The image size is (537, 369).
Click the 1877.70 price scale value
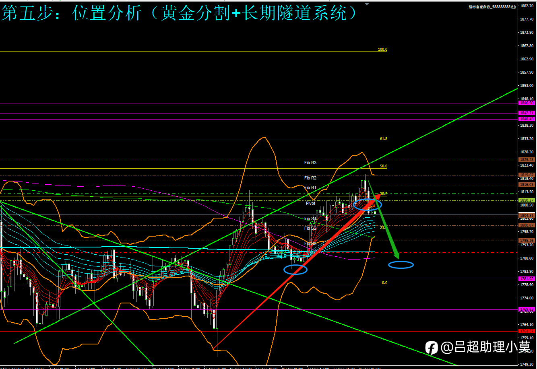click(x=527, y=19)
